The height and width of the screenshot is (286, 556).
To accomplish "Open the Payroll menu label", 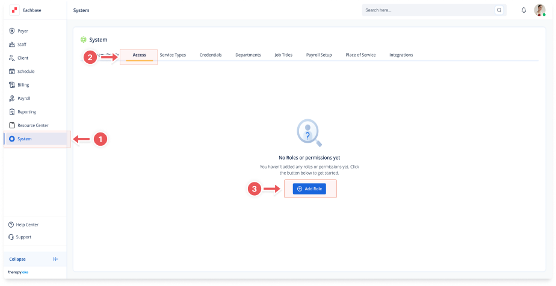I will (24, 98).
